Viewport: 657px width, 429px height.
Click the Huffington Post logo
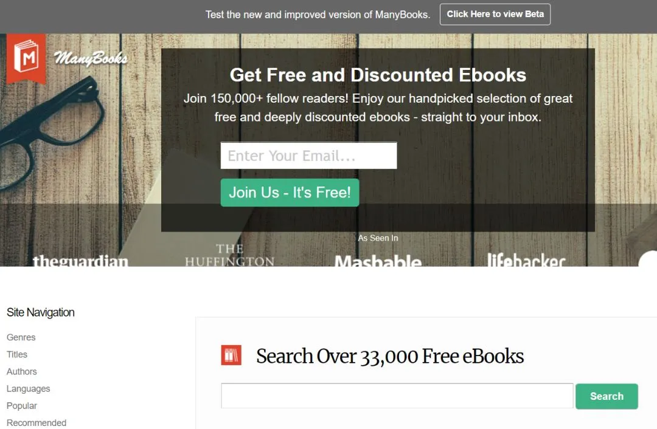(x=229, y=255)
